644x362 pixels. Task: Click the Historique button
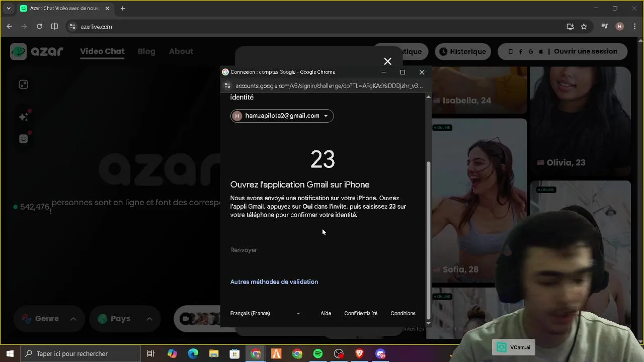click(x=463, y=51)
